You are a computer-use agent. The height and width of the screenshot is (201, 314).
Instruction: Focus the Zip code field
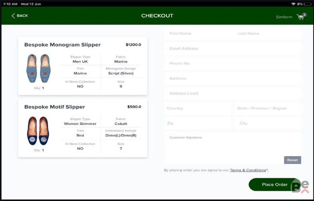197,123
